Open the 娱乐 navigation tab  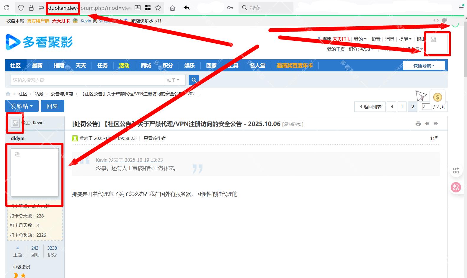pyautogui.click(x=190, y=66)
